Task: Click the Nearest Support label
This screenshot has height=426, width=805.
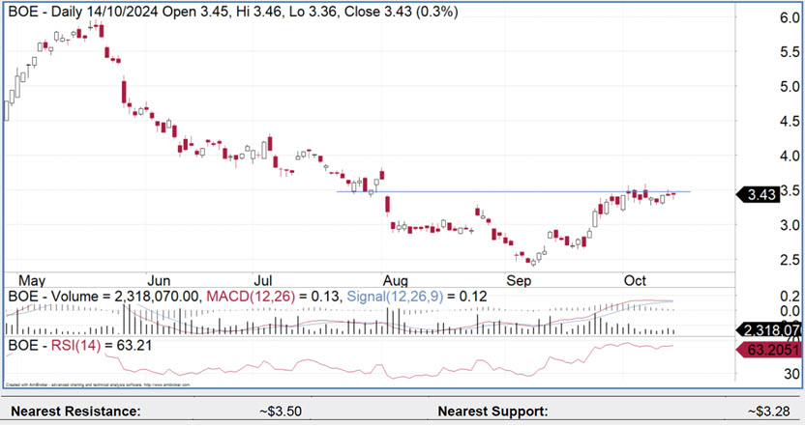Action: pyautogui.click(x=492, y=411)
